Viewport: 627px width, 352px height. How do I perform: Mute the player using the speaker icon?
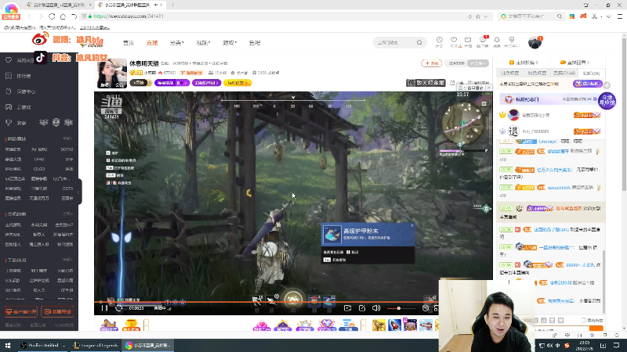coord(376,308)
